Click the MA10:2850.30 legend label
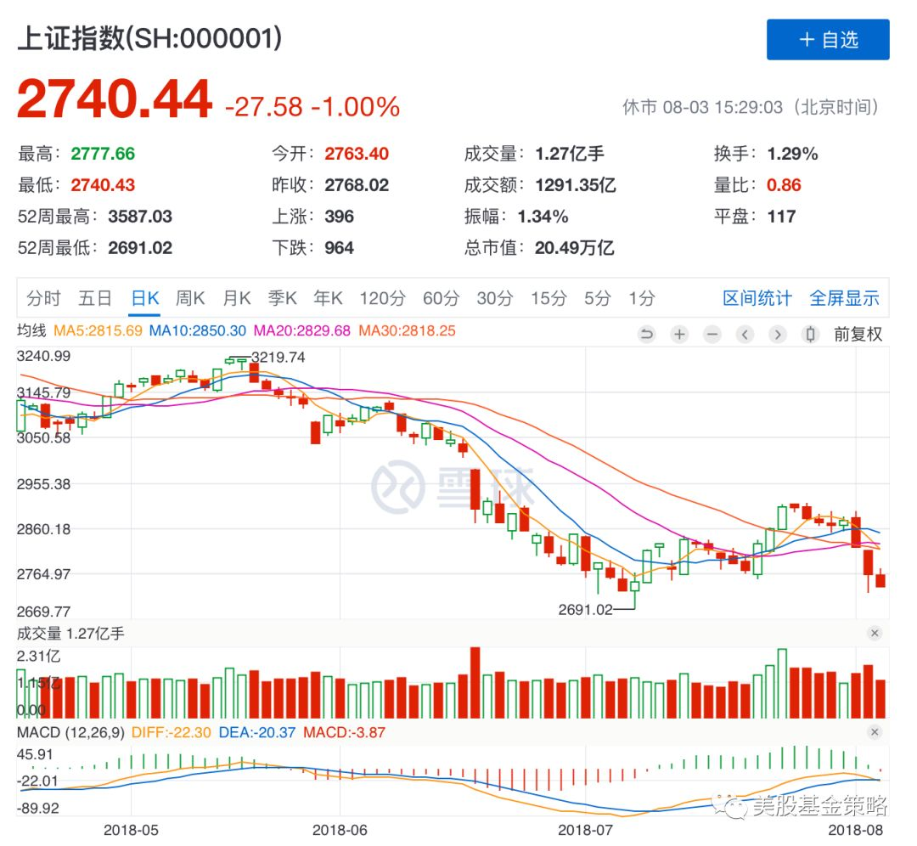 pos(198,330)
